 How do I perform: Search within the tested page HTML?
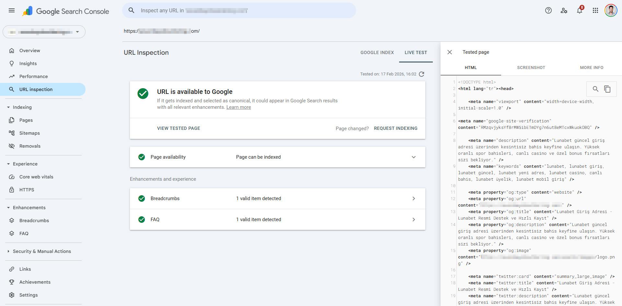coord(595,89)
